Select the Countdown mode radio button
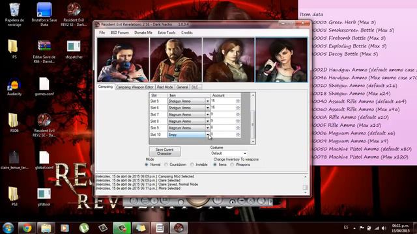 [x=166, y=164]
